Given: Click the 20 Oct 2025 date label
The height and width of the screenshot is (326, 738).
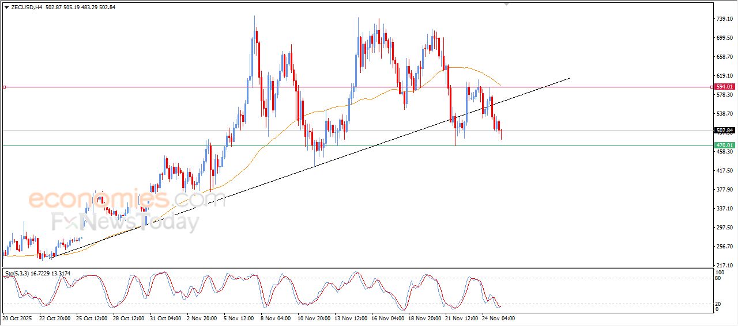Looking at the screenshot, I should click(x=19, y=317).
